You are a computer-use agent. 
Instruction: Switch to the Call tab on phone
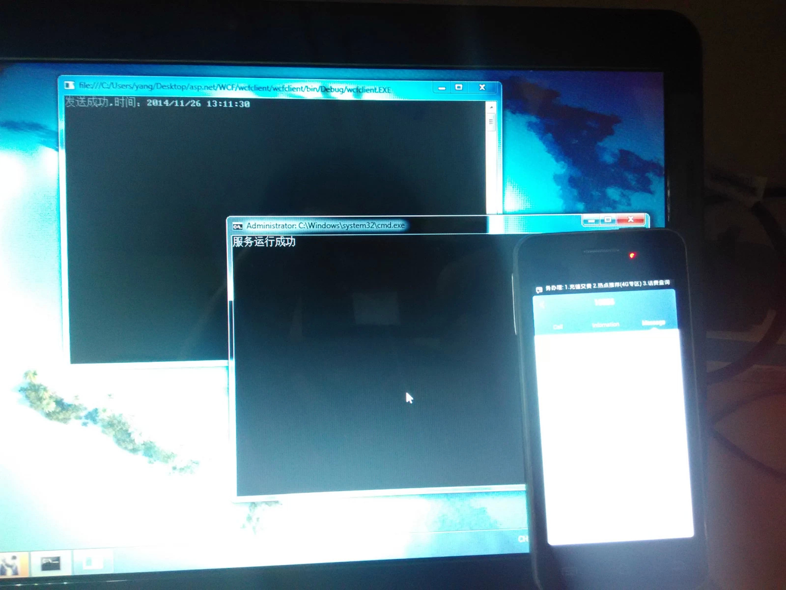point(558,327)
